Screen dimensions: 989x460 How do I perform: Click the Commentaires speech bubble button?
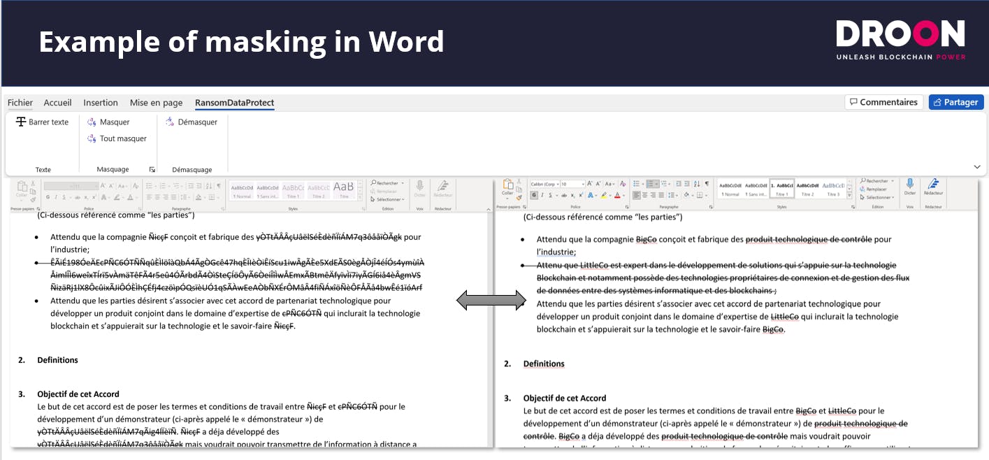883,102
